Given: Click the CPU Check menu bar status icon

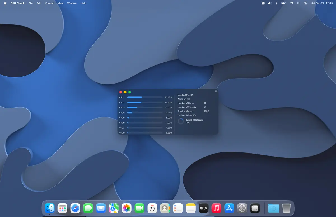Looking at the screenshot, I should point(263,3).
